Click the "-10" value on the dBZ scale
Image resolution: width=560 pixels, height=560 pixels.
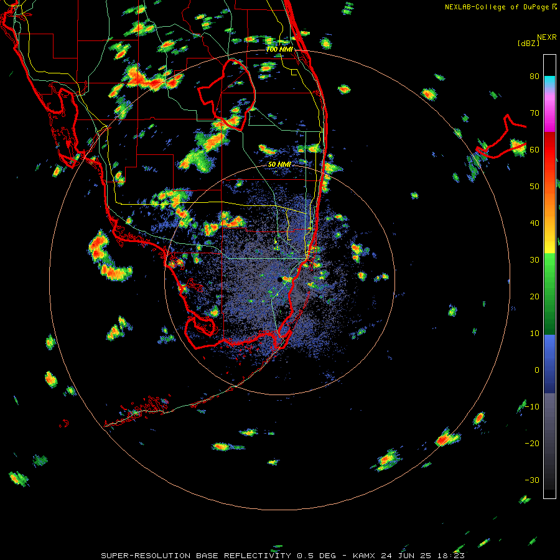[532, 406]
